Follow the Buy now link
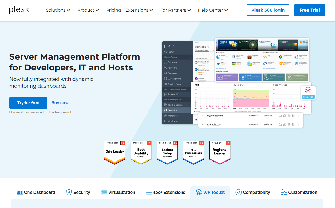Viewport: 335px width, 208px height. (60, 103)
